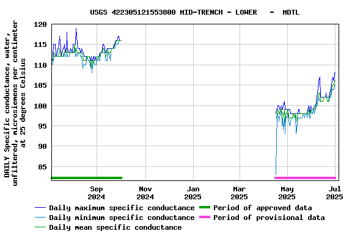Select the y-axis label 90
Image resolution: width=352 pixels, height=234 pixels.
pyautogui.click(x=42, y=146)
